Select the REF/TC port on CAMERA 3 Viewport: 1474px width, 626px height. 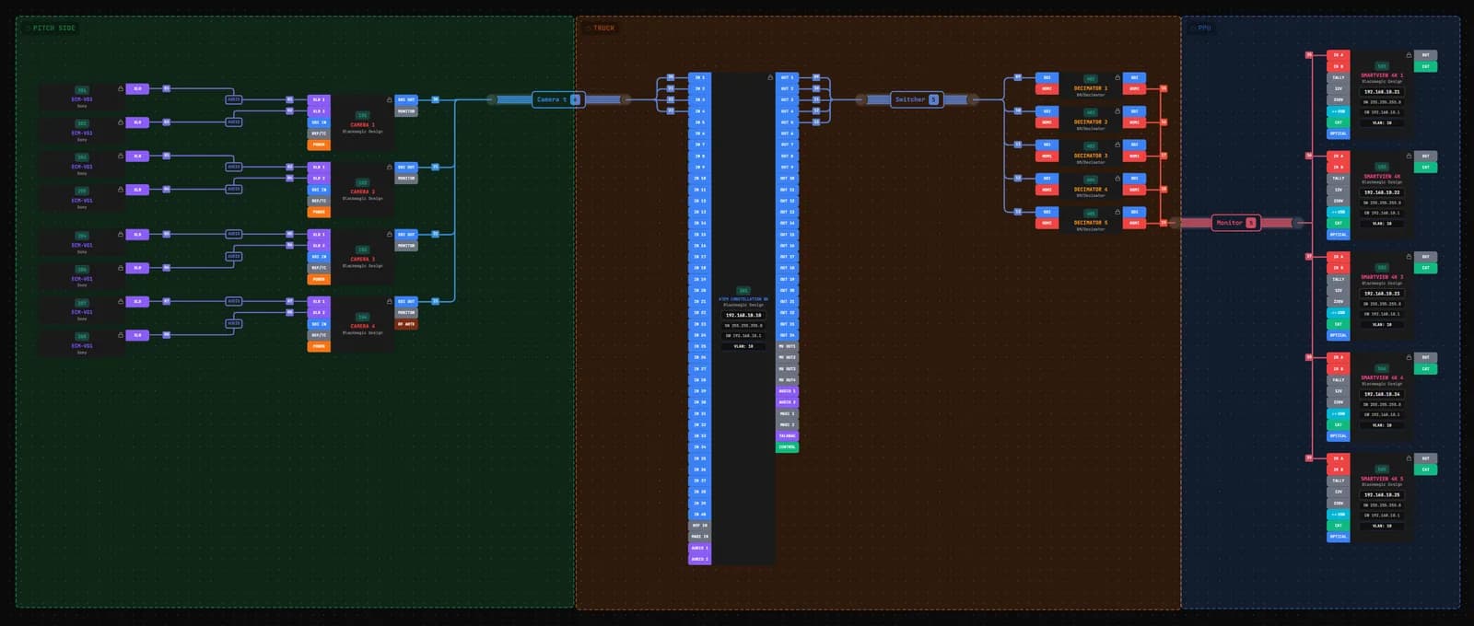point(319,268)
